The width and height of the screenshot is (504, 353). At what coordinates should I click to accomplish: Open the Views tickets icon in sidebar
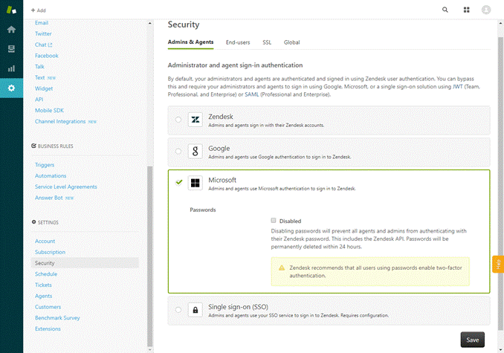coord(11,49)
